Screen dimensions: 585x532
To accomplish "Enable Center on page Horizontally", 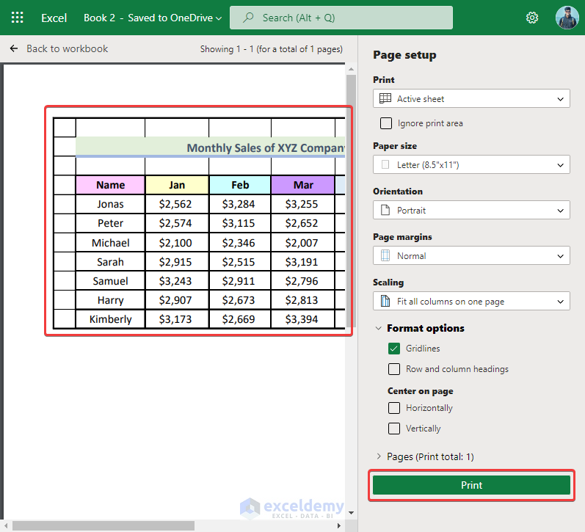I will [x=394, y=408].
